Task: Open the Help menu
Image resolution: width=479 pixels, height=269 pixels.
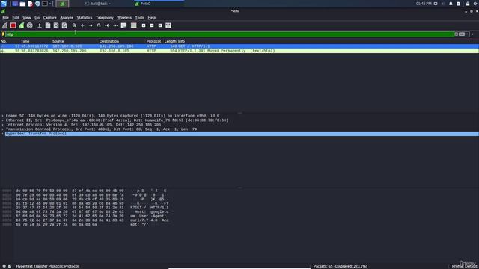Action: coord(151,18)
